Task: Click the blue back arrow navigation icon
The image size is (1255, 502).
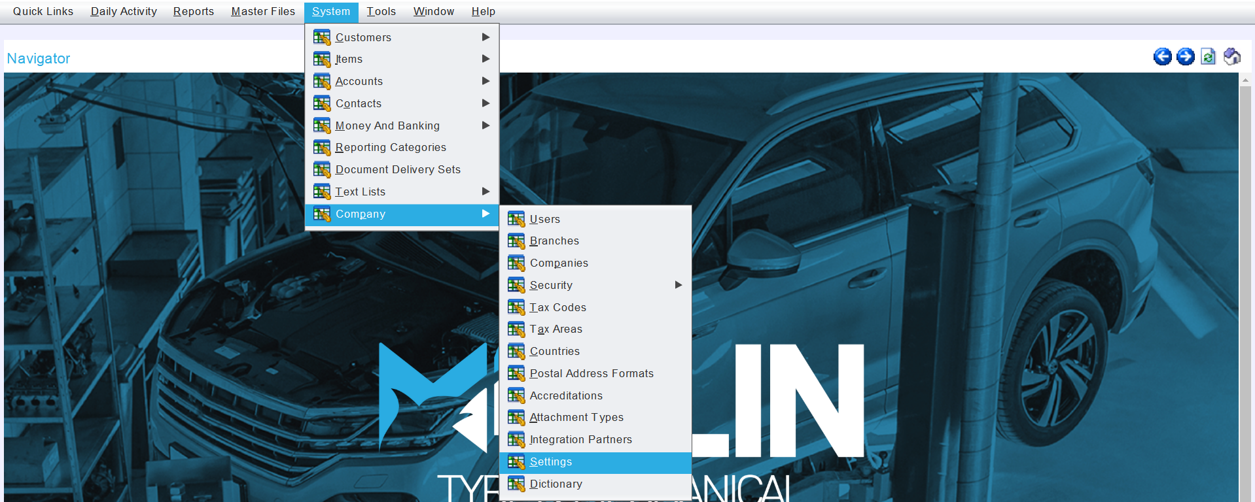Action: click(x=1163, y=57)
